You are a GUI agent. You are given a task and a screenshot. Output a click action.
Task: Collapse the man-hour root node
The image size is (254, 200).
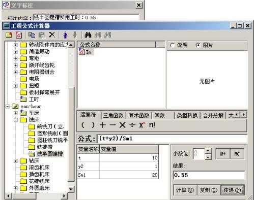tap(8, 106)
